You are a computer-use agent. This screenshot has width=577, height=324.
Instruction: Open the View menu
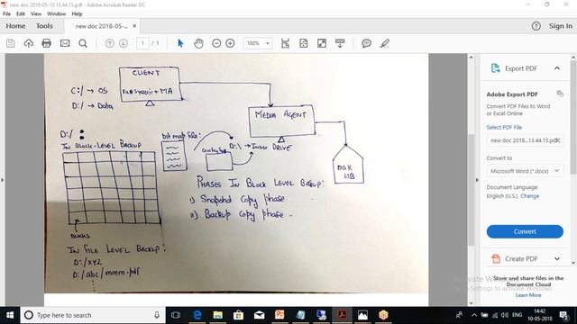[x=36, y=14]
